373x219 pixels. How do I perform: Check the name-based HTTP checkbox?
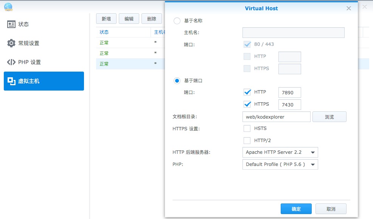tap(247, 56)
